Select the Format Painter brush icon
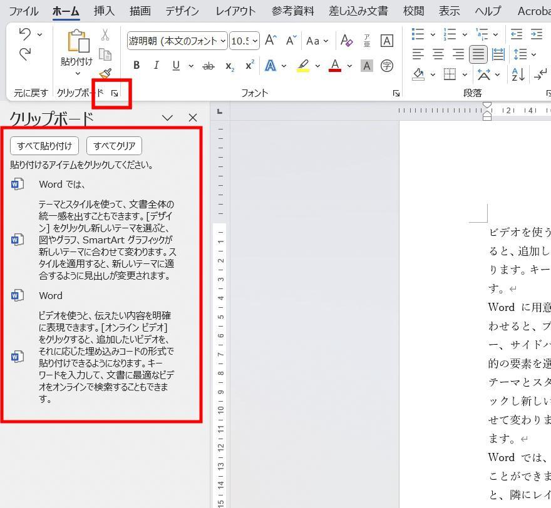The image size is (551, 508). pos(105,73)
